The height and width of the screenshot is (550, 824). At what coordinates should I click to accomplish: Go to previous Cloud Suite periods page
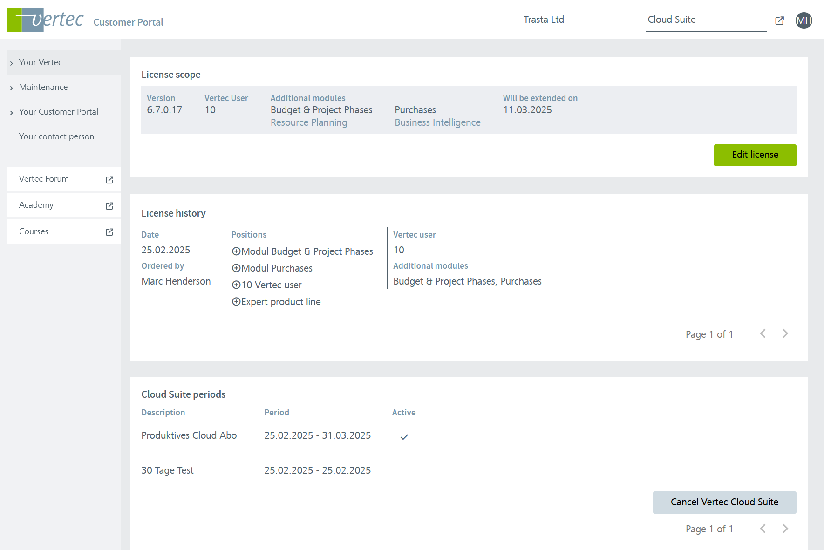coord(763,529)
